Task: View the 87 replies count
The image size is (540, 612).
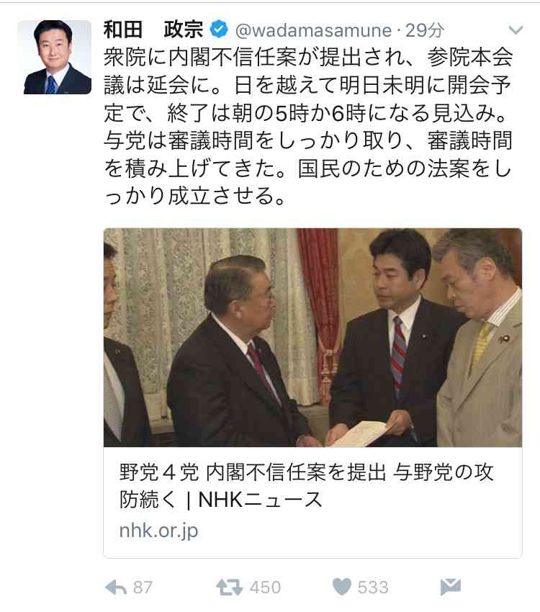Action: pyautogui.click(x=143, y=588)
